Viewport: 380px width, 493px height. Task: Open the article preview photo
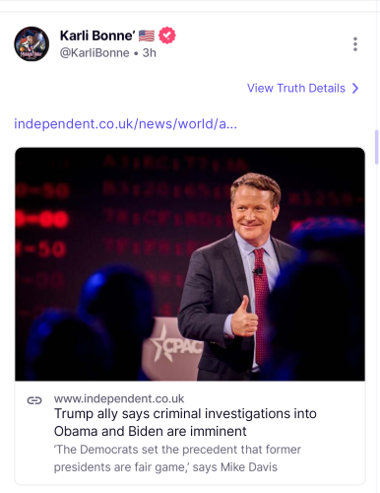click(190, 264)
